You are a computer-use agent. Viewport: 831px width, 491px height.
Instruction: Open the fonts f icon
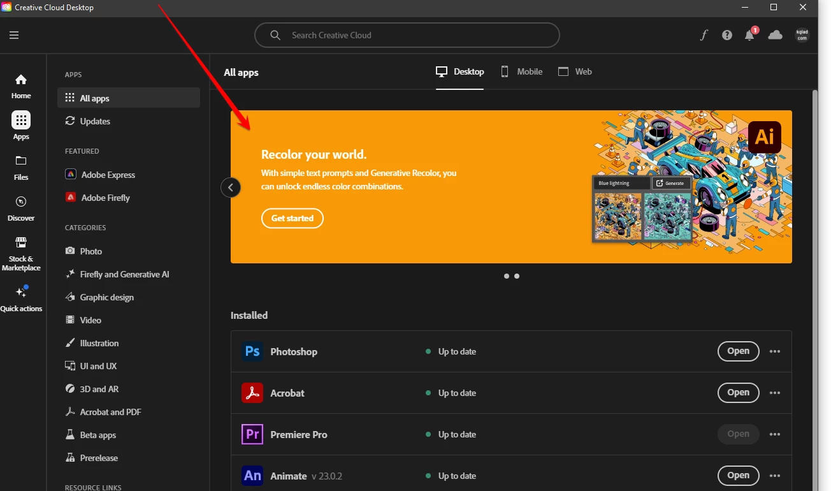[704, 35]
